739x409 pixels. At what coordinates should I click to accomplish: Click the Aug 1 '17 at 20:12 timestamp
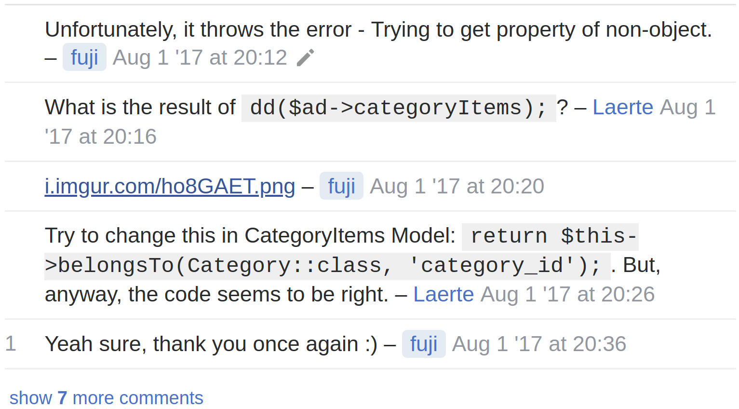200,57
